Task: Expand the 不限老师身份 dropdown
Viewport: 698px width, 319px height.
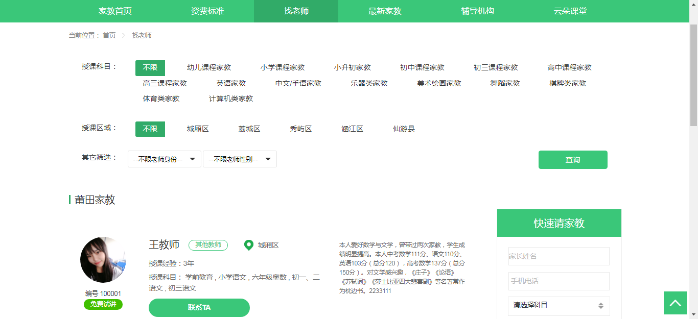Action: (x=164, y=159)
